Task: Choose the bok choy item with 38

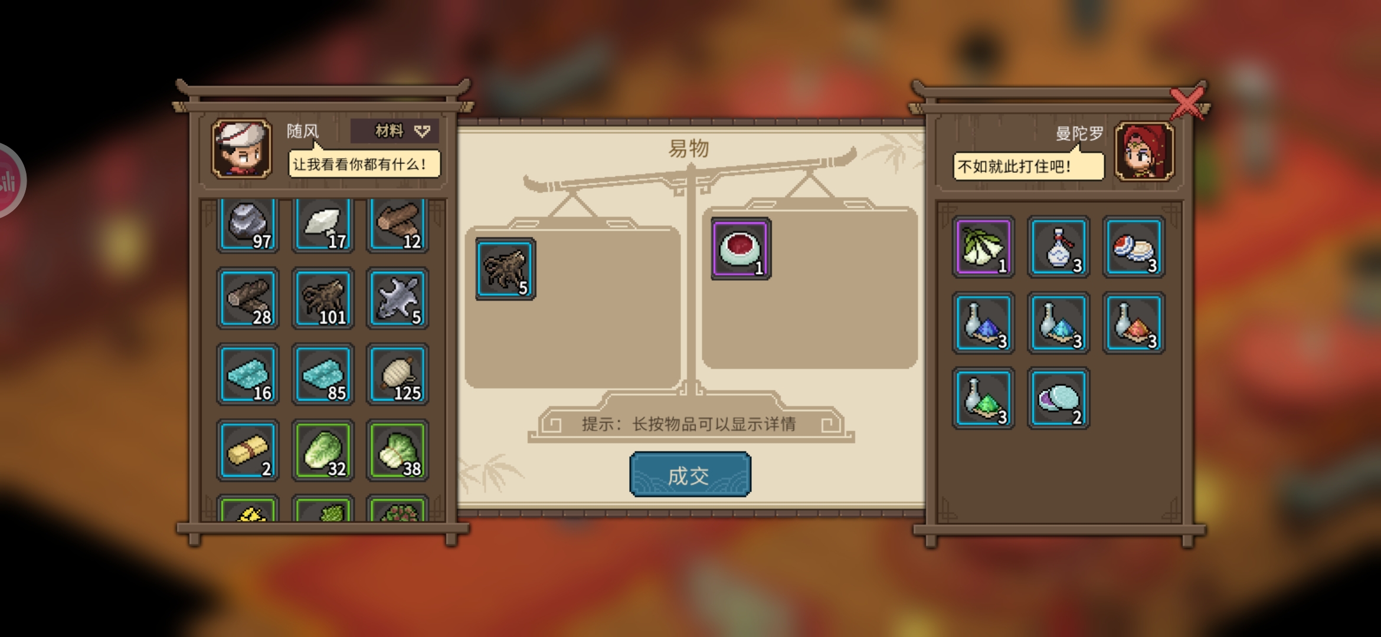Action: 397,450
